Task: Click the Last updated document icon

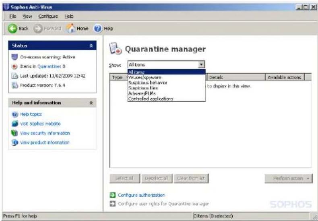Action: pos(14,76)
